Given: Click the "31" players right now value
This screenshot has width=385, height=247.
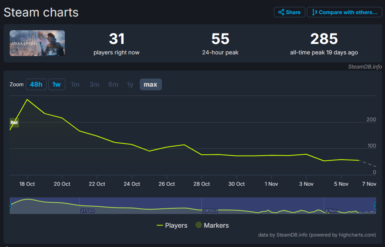Looking at the screenshot, I should (x=117, y=39).
